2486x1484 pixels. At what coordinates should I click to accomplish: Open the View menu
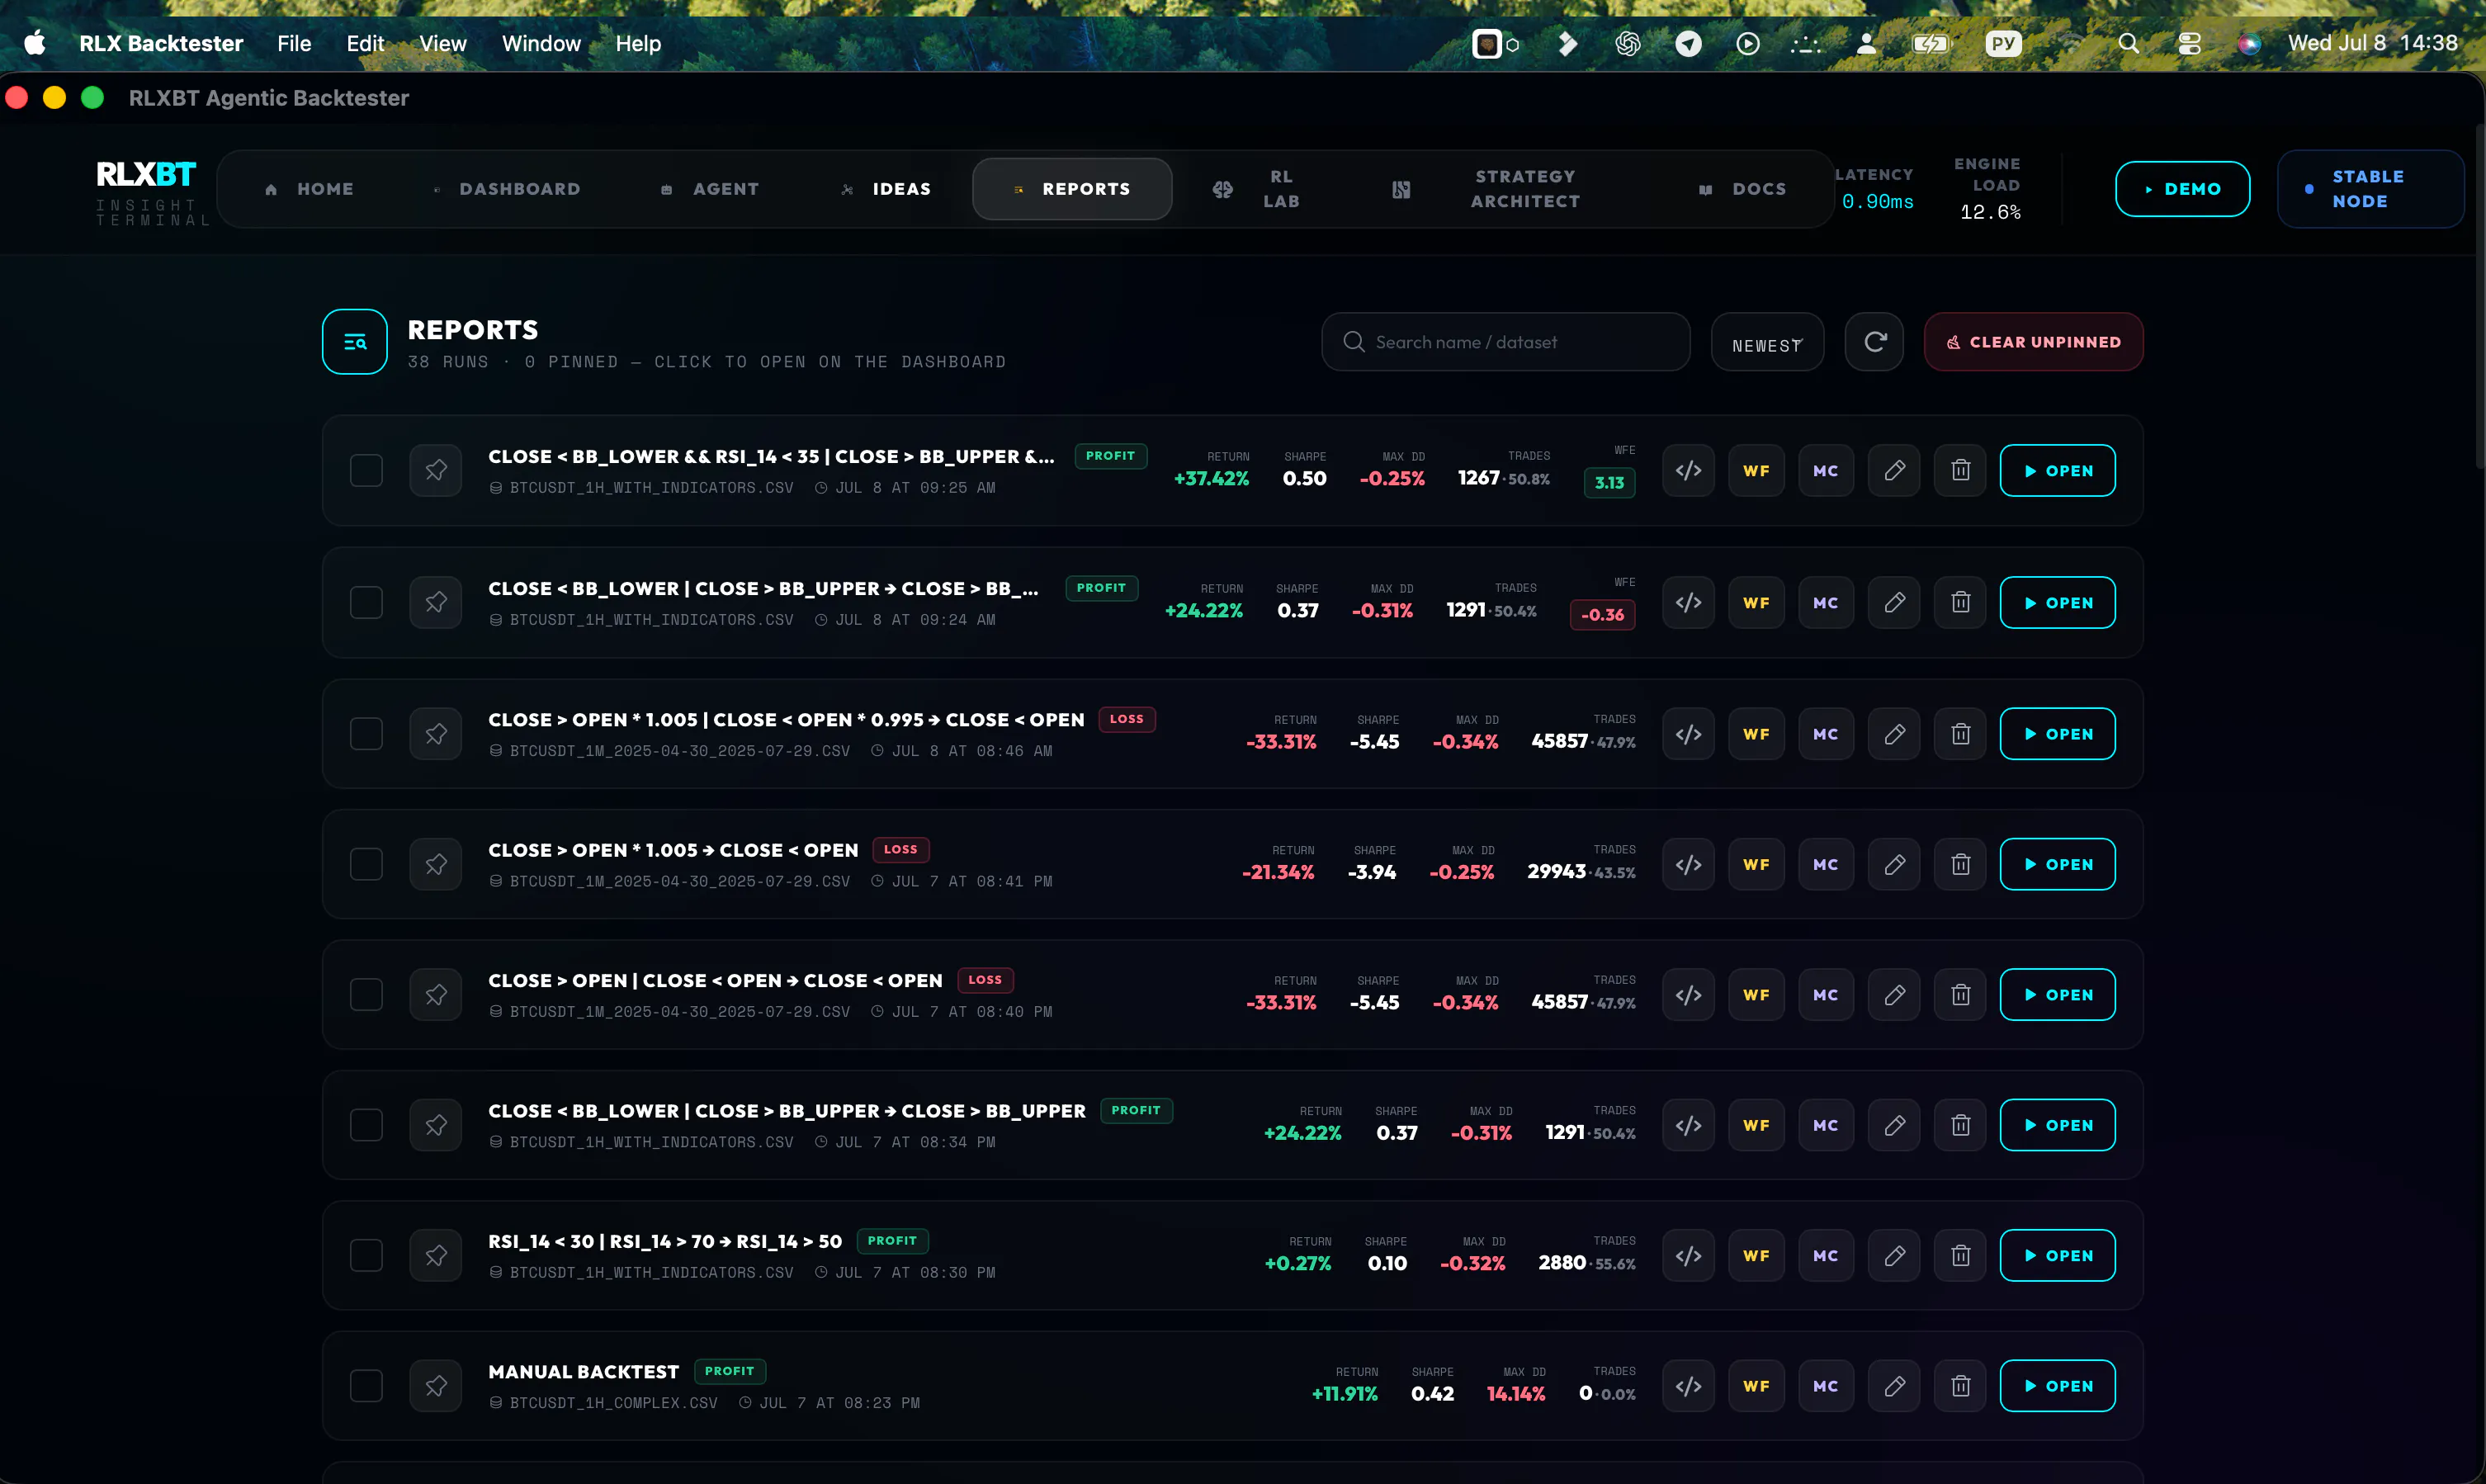(x=443, y=43)
